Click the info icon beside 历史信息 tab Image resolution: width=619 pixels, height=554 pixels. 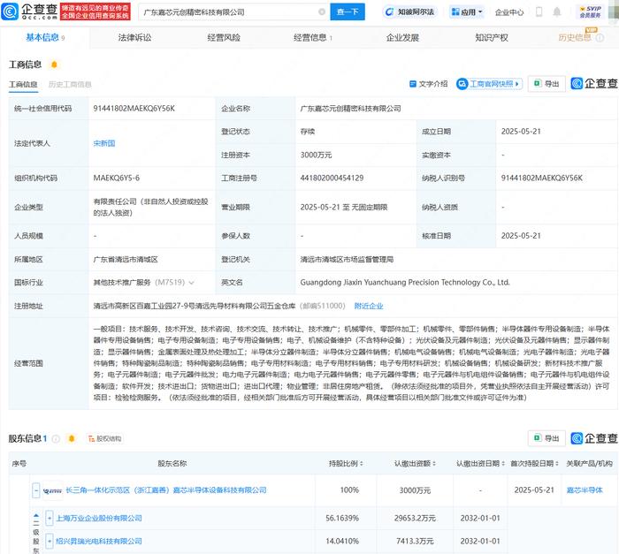(600, 38)
